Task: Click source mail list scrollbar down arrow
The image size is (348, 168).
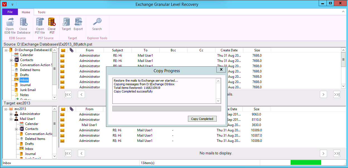Action: point(344,86)
